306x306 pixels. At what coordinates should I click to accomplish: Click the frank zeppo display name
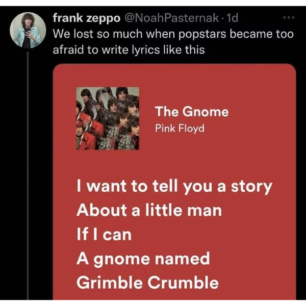tap(87, 18)
